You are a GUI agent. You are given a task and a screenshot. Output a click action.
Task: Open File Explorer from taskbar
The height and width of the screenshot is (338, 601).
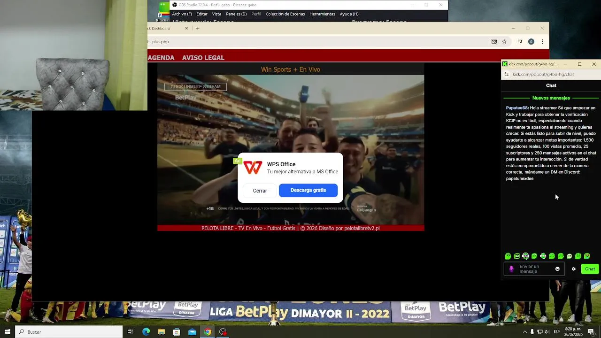tap(161, 332)
